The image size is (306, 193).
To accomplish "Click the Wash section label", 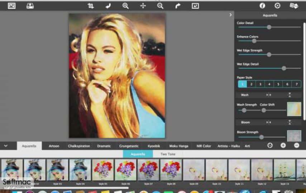I will tap(245, 95).
